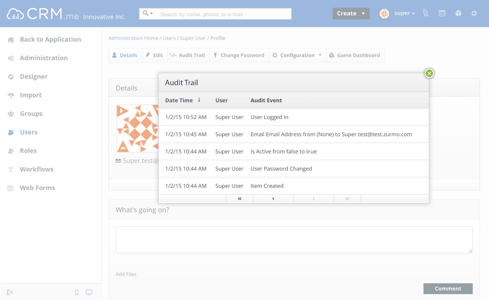Image resolution: width=489 pixels, height=300 pixels.
Task: Select the Item Created audit row
Action: 294,186
